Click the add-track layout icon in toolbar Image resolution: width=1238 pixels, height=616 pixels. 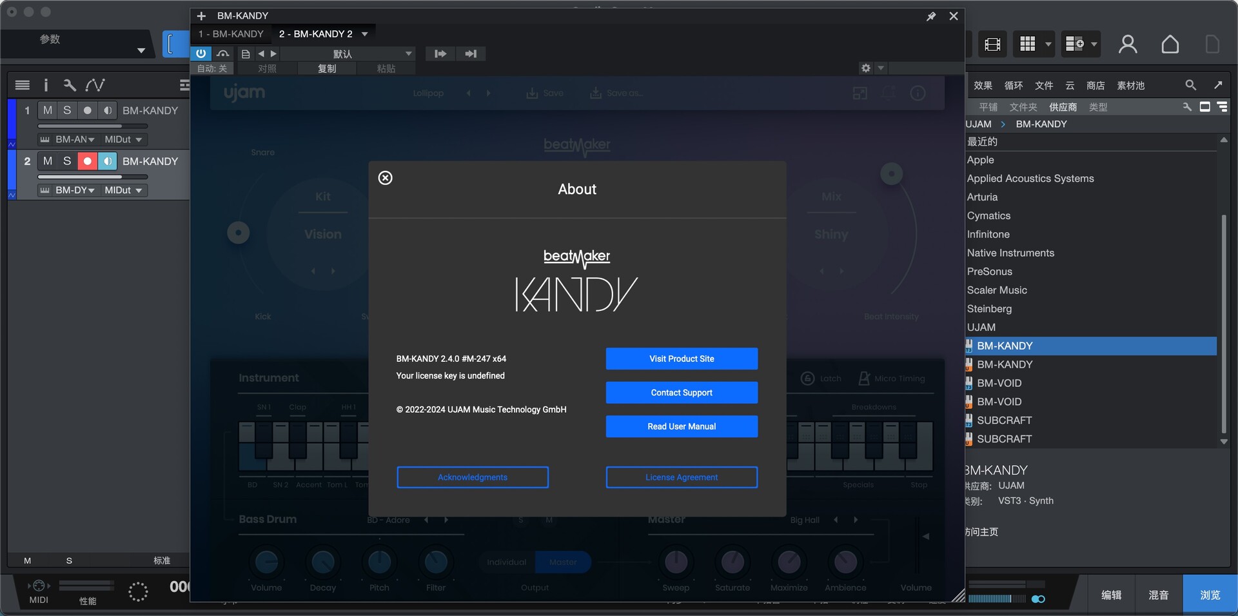point(1075,44)
